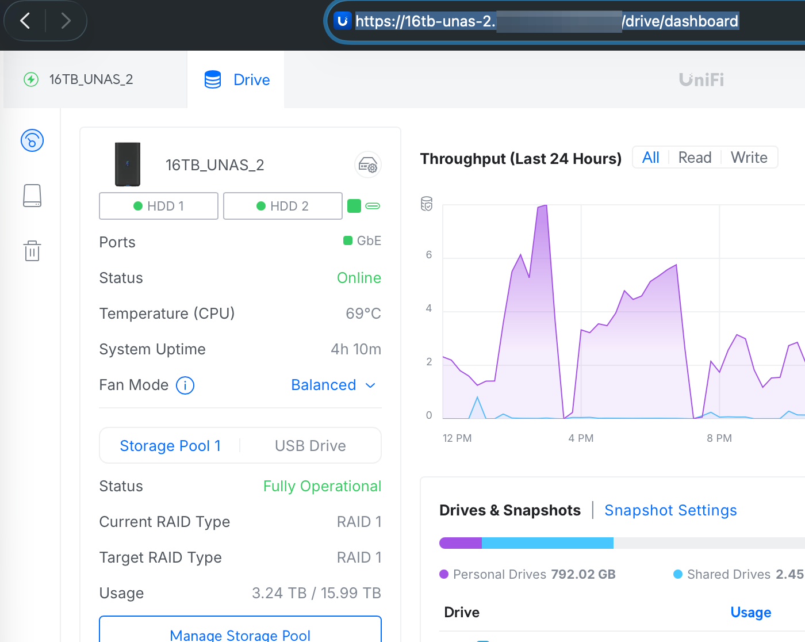Switch to the USB Drive tab
Viewport: 805px width, 642px height.
tap(310, 446)
